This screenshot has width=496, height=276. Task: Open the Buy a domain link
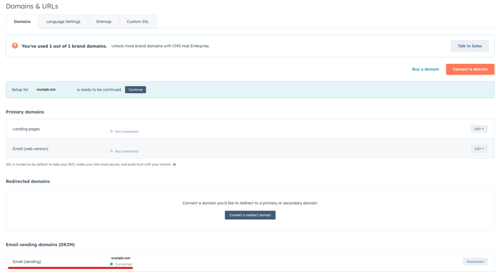tap(425, 69)
